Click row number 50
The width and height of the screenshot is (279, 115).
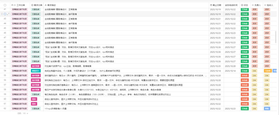point(5,52)
